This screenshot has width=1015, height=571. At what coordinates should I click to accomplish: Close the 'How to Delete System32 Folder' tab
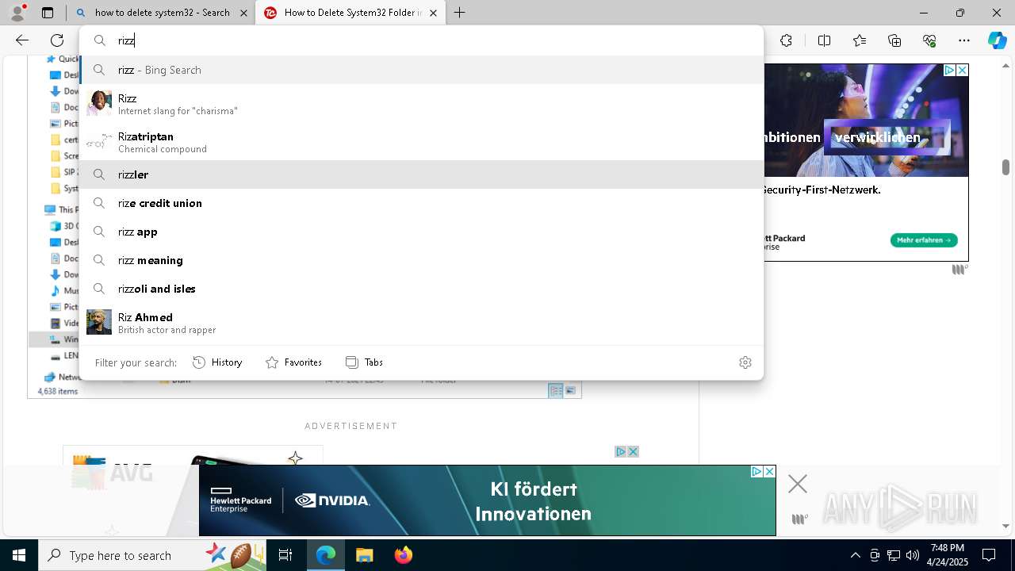point(433,13)
